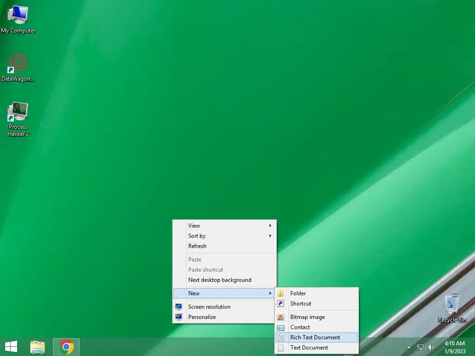Open File Explorer from the taskbar
The width and height of the screenshot is (475, 356).
tap(38, 347)
